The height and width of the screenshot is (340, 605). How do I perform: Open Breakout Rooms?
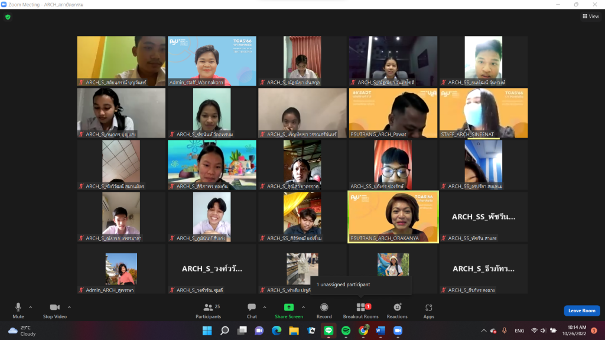(361, 310)
